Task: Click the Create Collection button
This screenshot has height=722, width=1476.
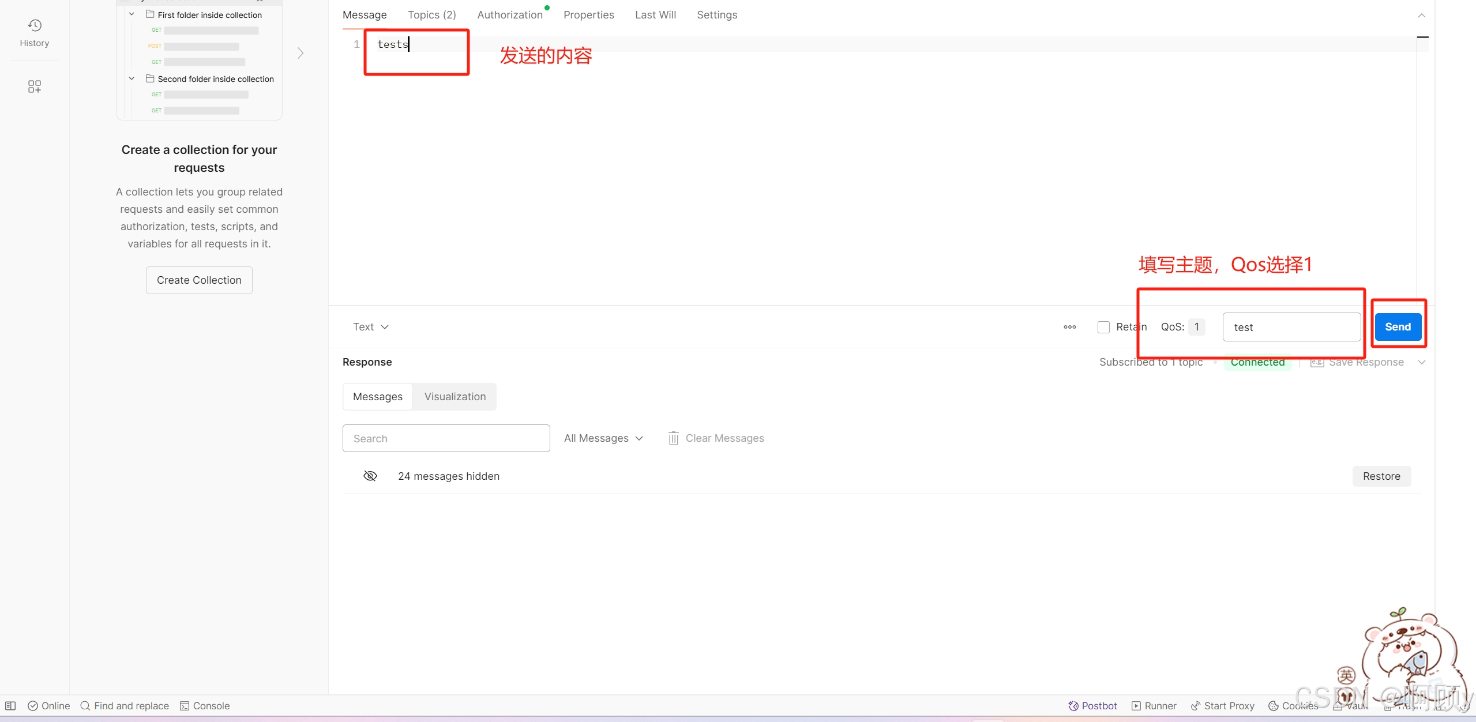Action: 199,280
